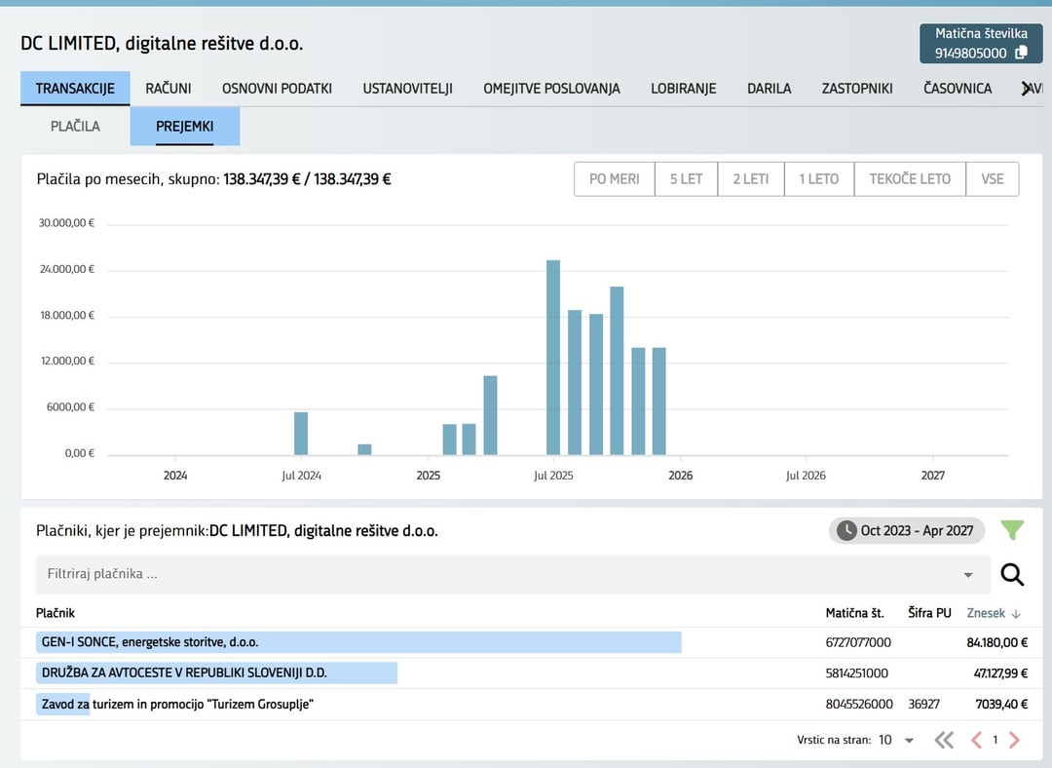Change rows per page dropdown
The image size is (1052, 768).
point(897,740)
